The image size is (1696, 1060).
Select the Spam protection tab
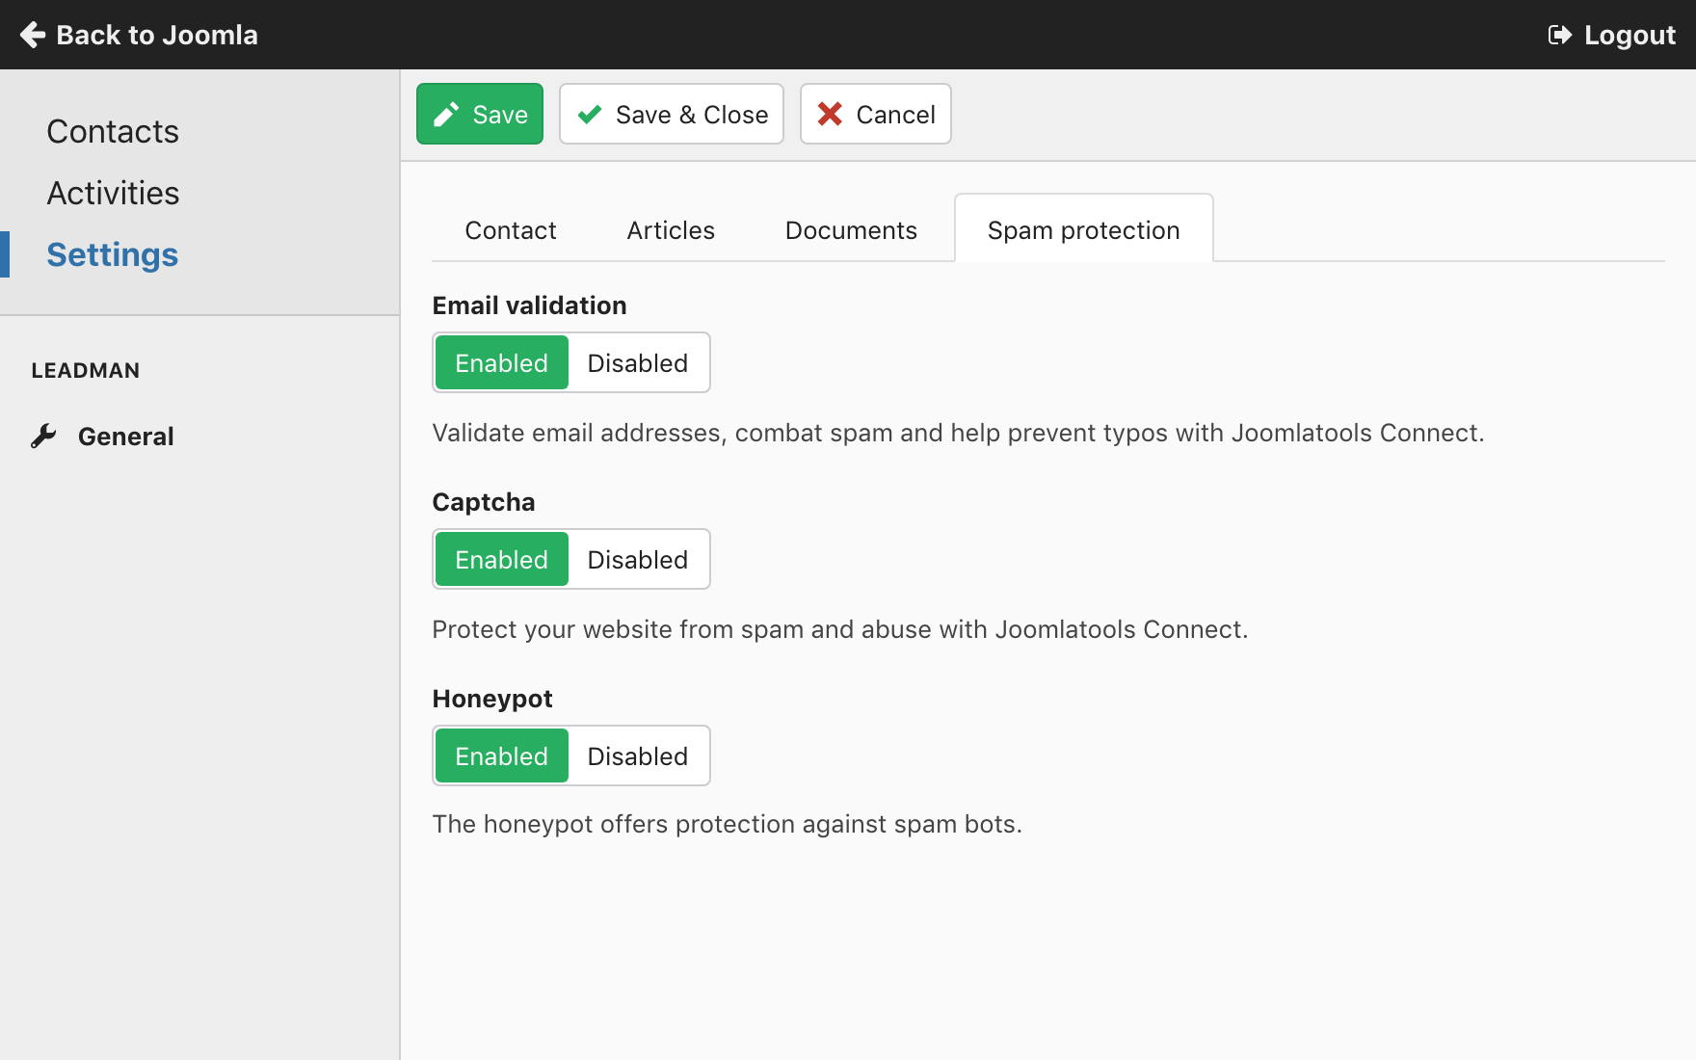click(1083, 230)
